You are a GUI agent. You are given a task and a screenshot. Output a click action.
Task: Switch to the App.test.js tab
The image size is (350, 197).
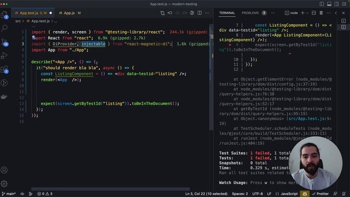[33, 13]
